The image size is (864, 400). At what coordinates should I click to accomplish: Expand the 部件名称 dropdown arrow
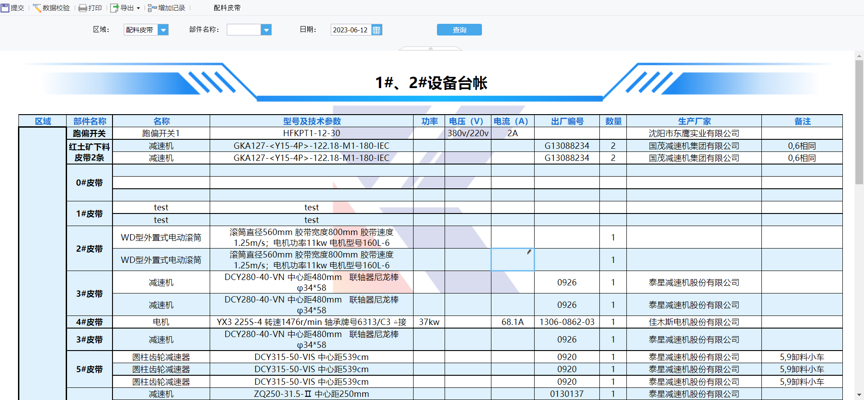(x=266, y=30)
